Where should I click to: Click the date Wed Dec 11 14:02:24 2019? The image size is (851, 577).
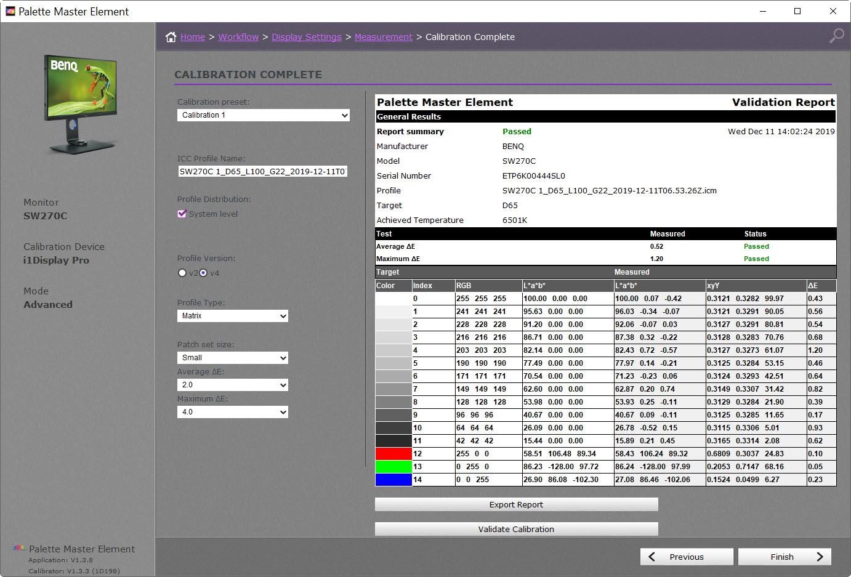(x=781, y=131)
